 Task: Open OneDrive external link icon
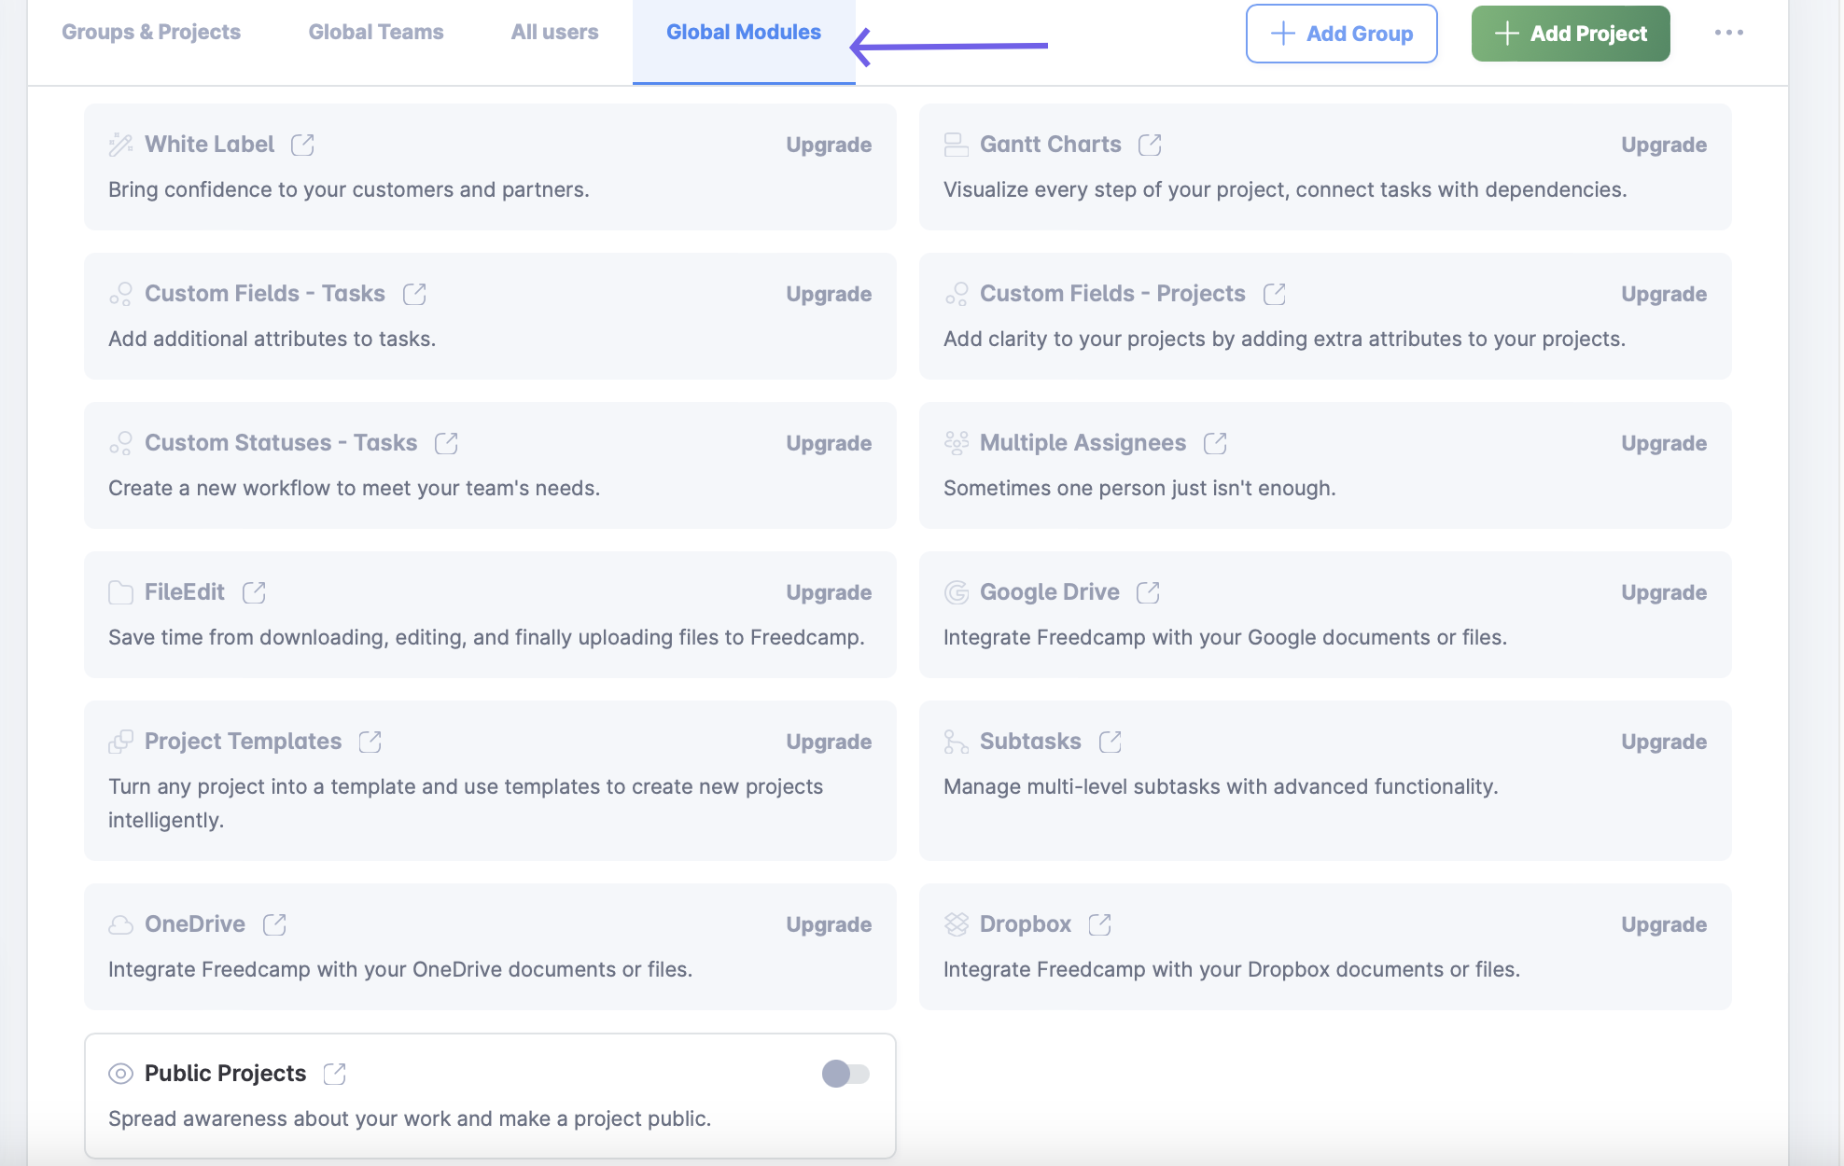(274, 924)
